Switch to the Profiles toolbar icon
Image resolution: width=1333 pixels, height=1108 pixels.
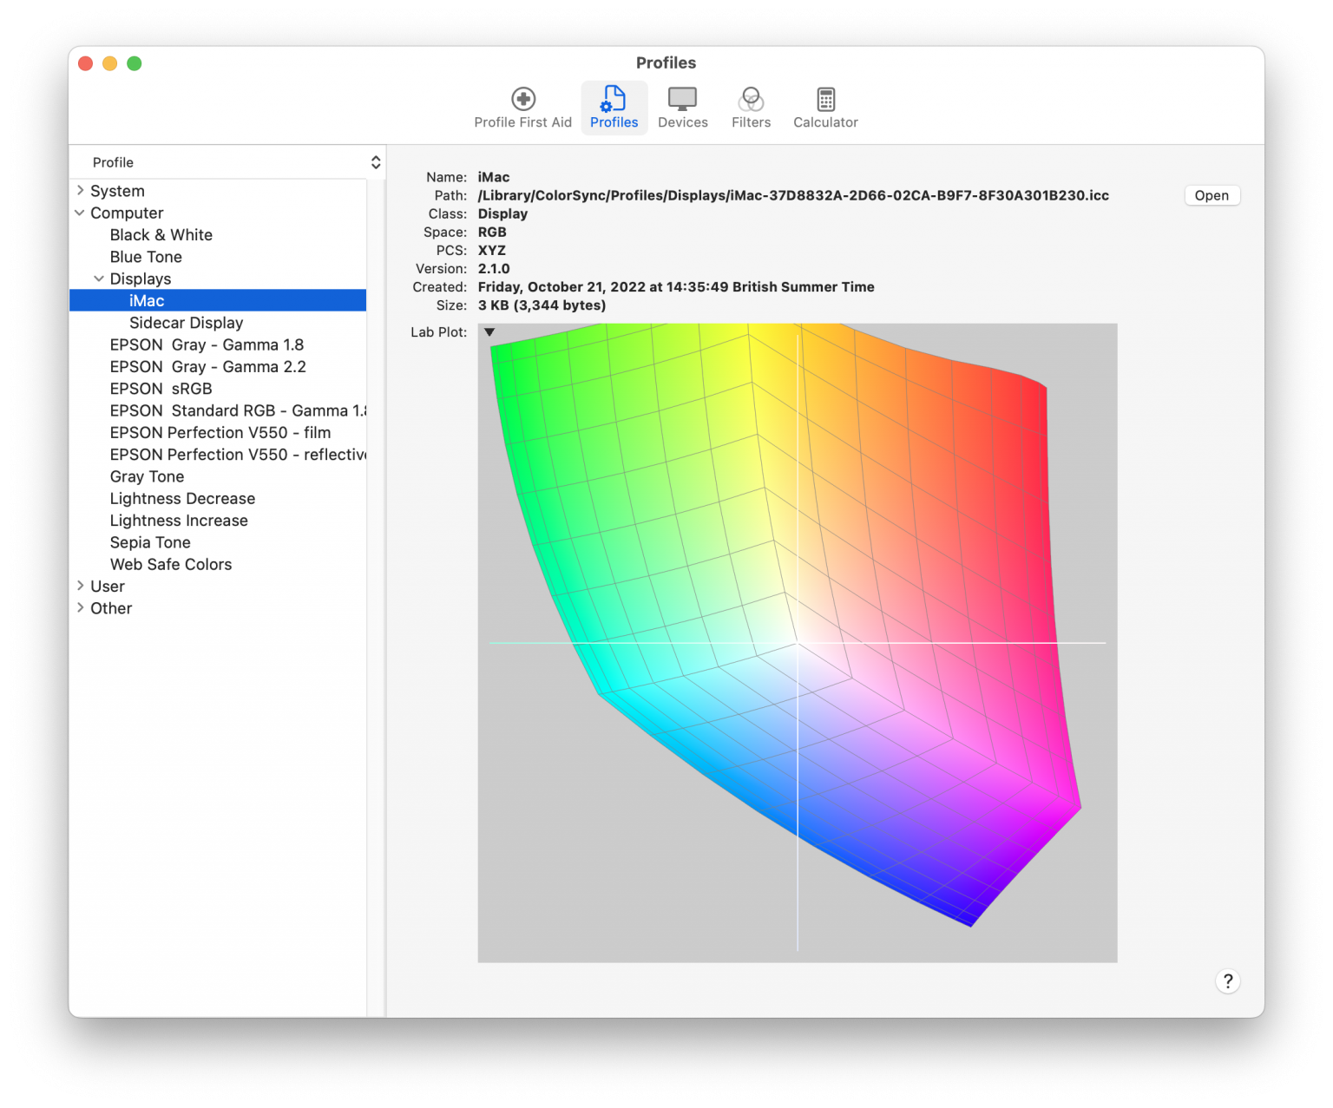[614, 106]
